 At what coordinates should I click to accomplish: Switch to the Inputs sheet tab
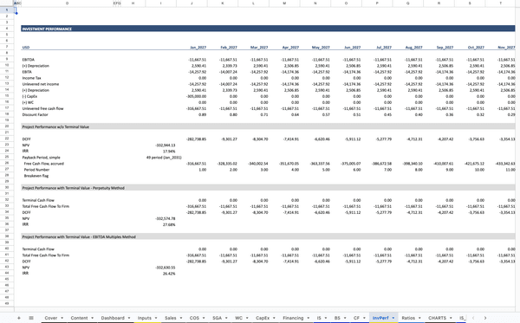coord(144,318)
